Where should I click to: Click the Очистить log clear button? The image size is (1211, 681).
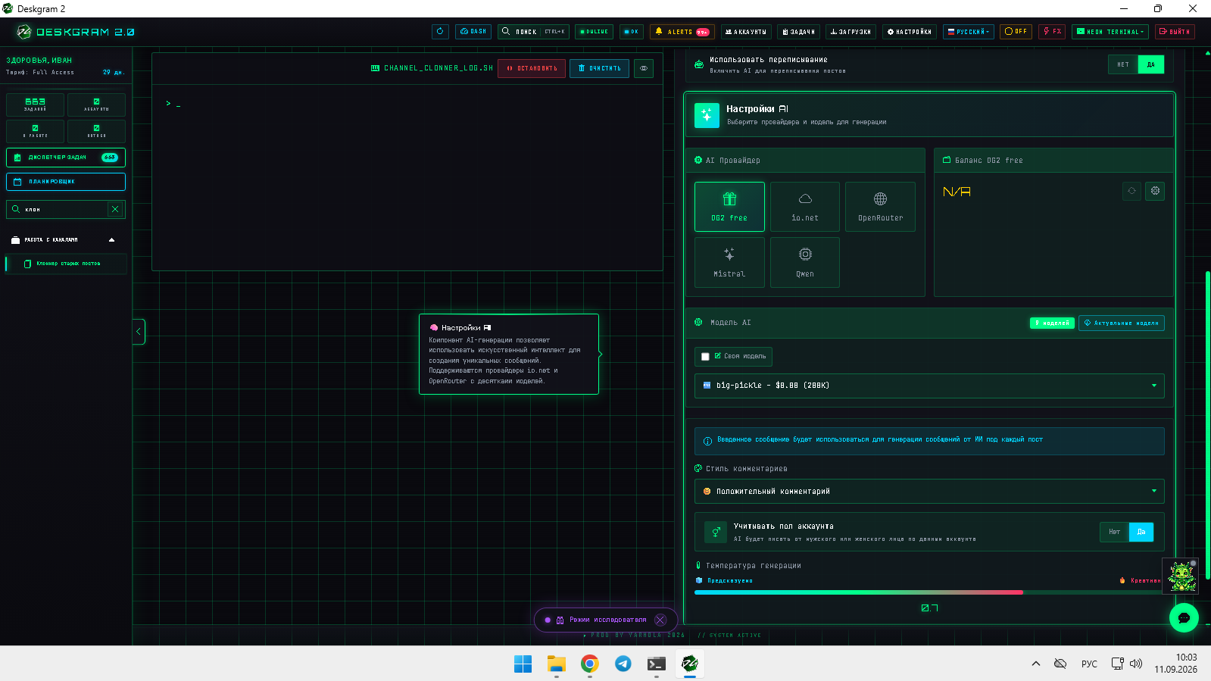pos(599,68)
